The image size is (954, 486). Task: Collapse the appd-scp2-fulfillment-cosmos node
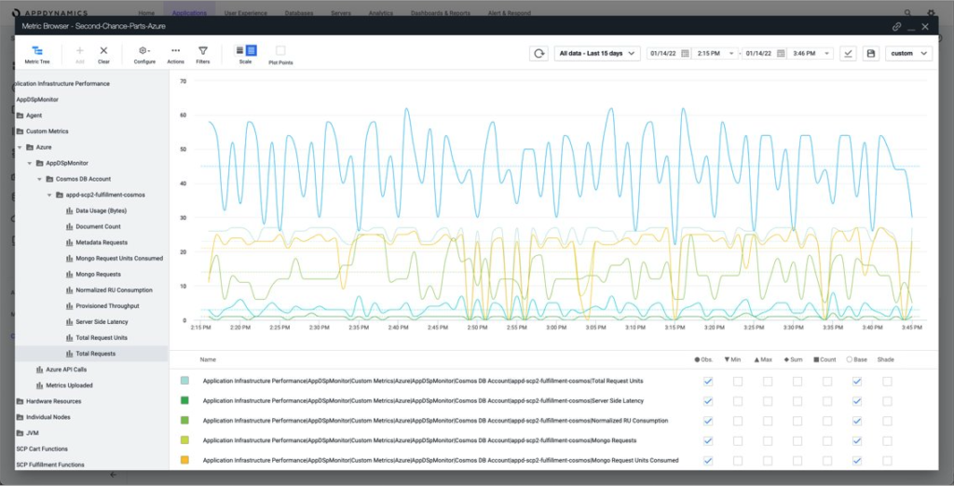tap(49, 195)
